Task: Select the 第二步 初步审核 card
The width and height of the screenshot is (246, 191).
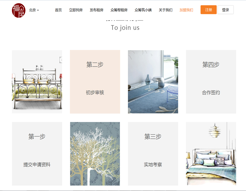Action: [95, 82]
